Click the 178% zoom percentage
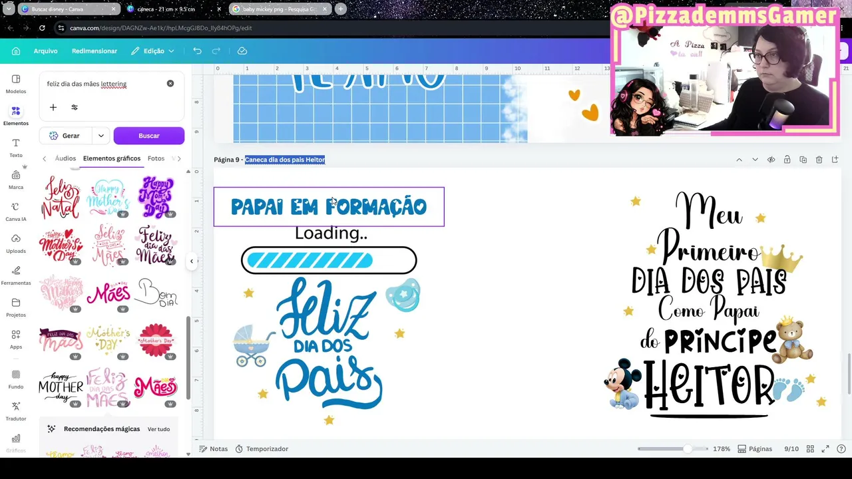This screenshot has width=852, height=479. pyautogui.click(x=722, y=449)
